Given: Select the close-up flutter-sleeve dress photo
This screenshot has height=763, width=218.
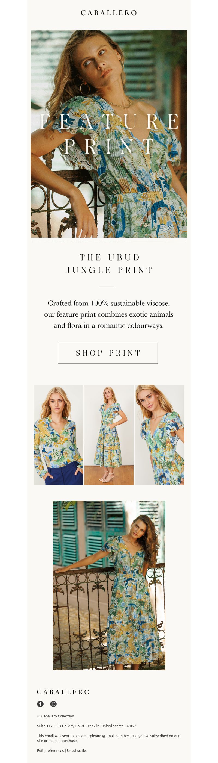Looking at the screenshot, I should coord(159,435).
